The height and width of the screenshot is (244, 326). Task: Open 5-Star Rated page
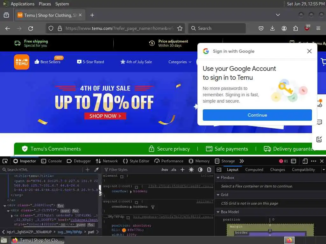pyautogui.click(x=90, y=62)
